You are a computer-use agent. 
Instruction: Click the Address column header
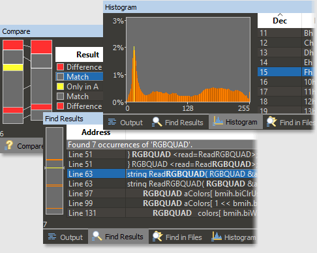pos(96,132)
